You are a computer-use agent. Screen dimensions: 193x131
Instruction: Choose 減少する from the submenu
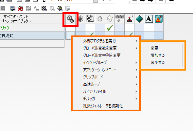162,63
